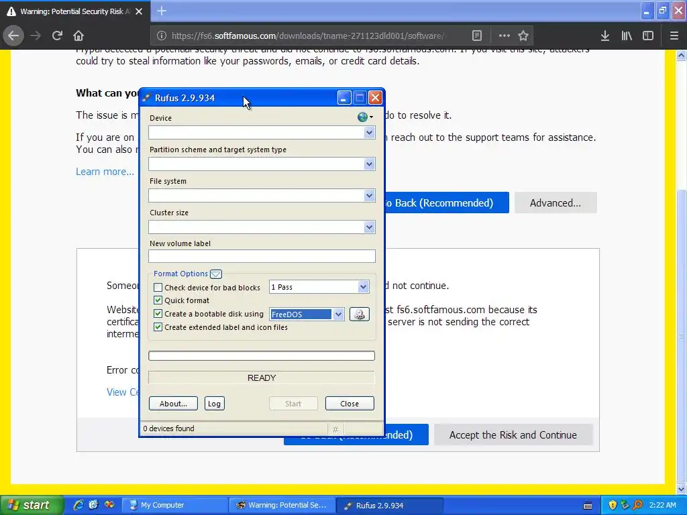Select the Warning: Potential Security Risk tab
687x515 pixels.
(x=74, y=11)
